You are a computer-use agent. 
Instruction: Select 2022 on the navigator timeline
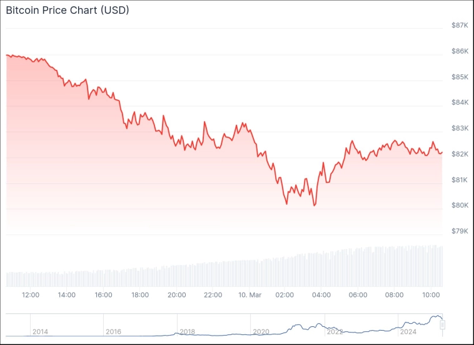335,331
